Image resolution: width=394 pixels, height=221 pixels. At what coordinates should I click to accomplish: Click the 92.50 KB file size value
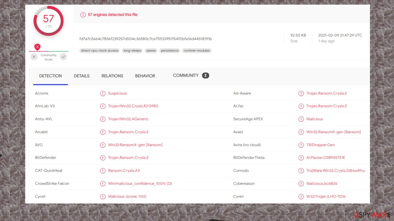coord(298,35)
